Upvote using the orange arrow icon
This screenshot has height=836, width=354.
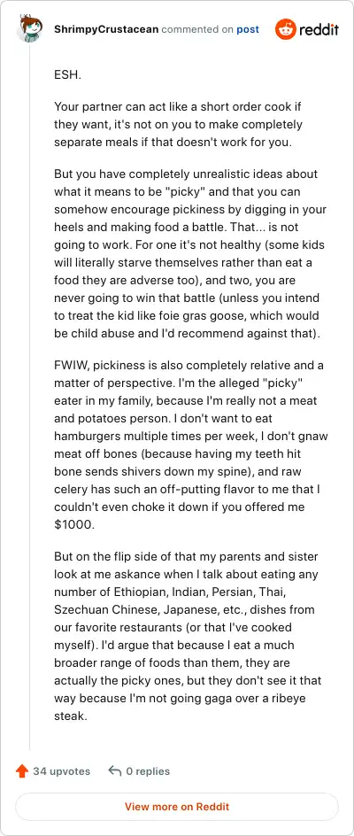pyautogui.click(x=22, y=771)
